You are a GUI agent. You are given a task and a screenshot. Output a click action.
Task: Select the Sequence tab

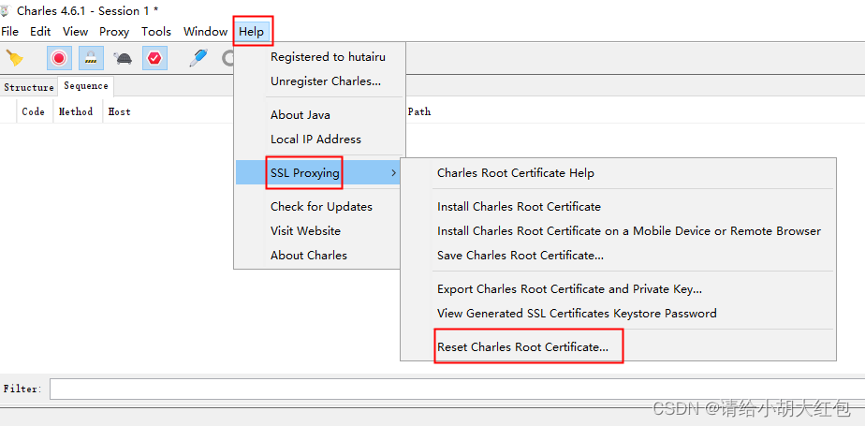point(86,86)
